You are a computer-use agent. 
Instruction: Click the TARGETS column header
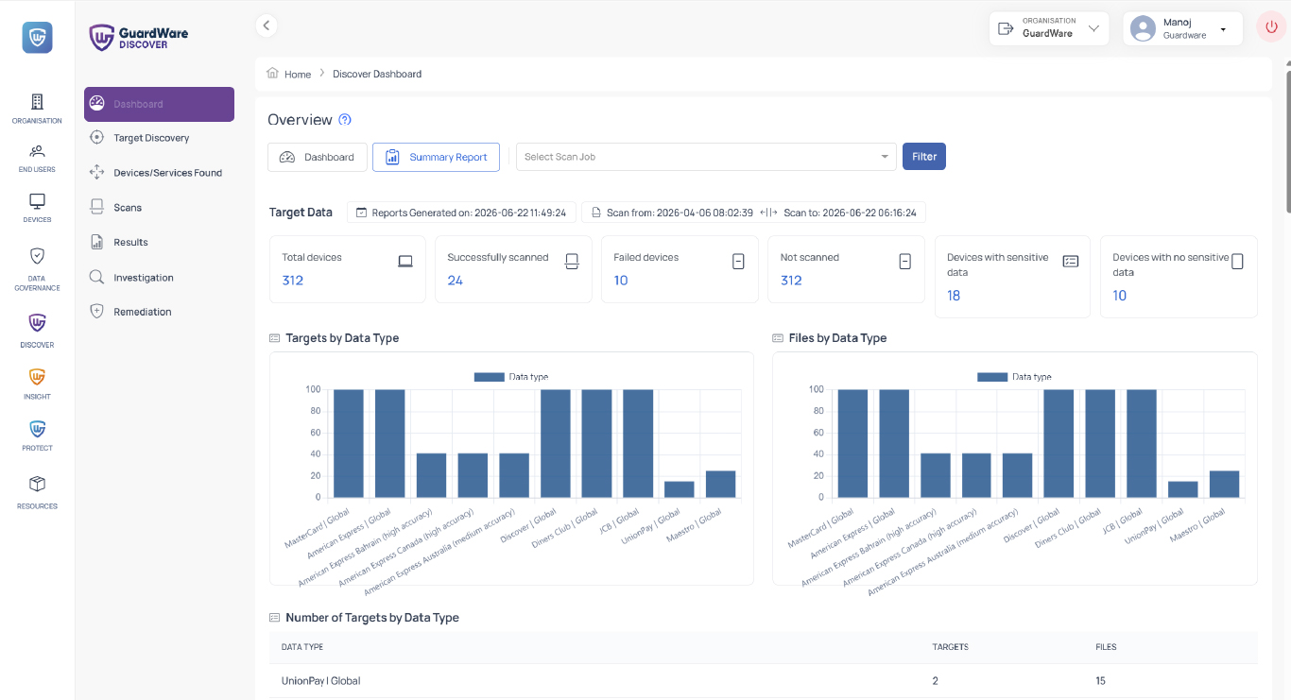click(950, 647)
